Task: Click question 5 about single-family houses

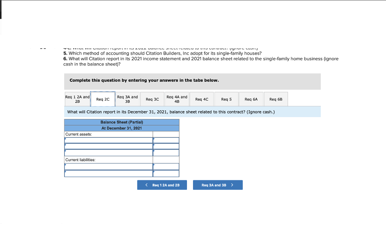Action: (x=162, y=53)
